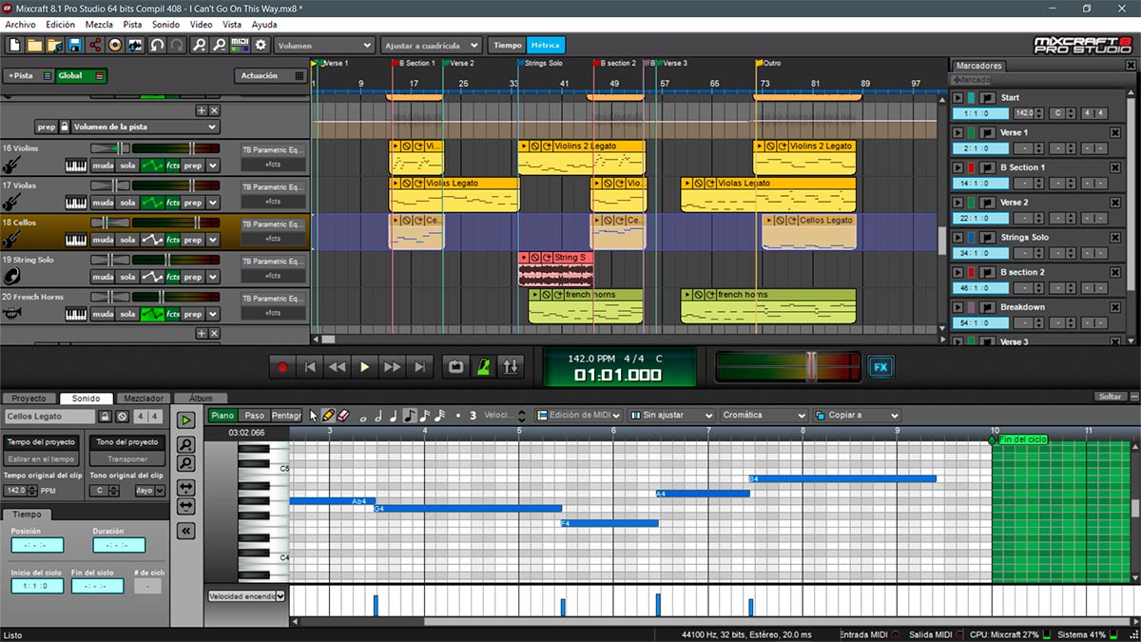This screenshot has width=1141, height=642.
Task: Open the piano keyboard for 18 Cellos
Action: tap(76, 240)
